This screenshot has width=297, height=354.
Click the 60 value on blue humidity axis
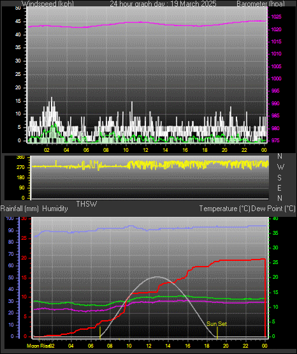pos(11,266)
